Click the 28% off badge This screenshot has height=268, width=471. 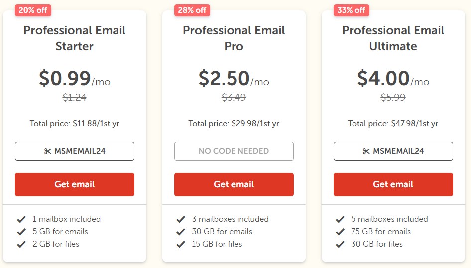(192, 10)
